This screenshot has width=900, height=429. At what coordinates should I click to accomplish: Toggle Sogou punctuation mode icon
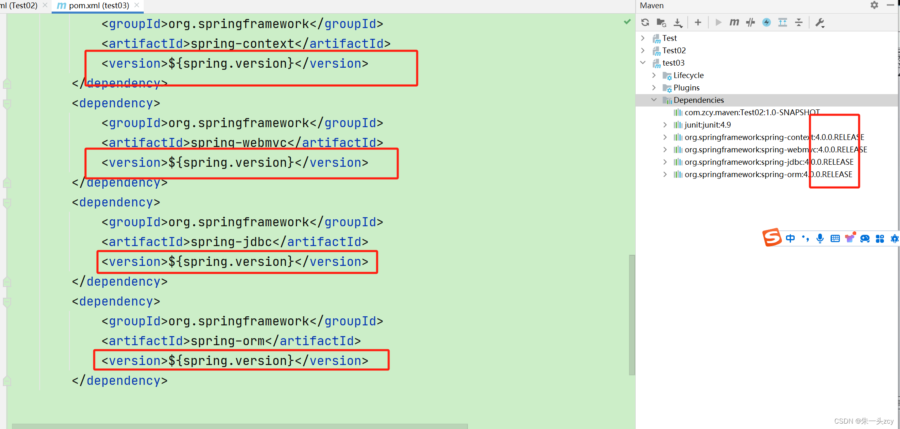805,238
